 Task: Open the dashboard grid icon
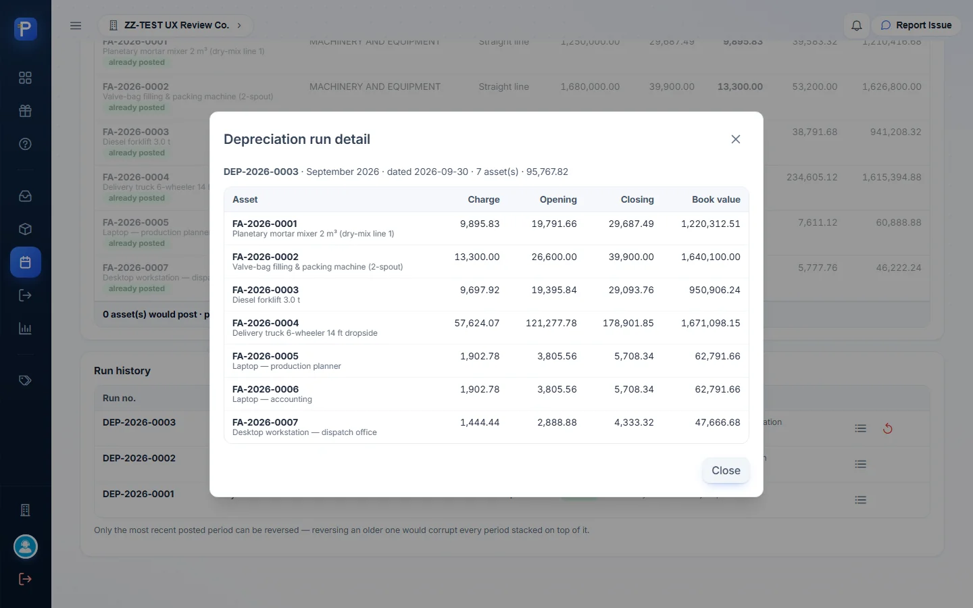tap(26, 78)
